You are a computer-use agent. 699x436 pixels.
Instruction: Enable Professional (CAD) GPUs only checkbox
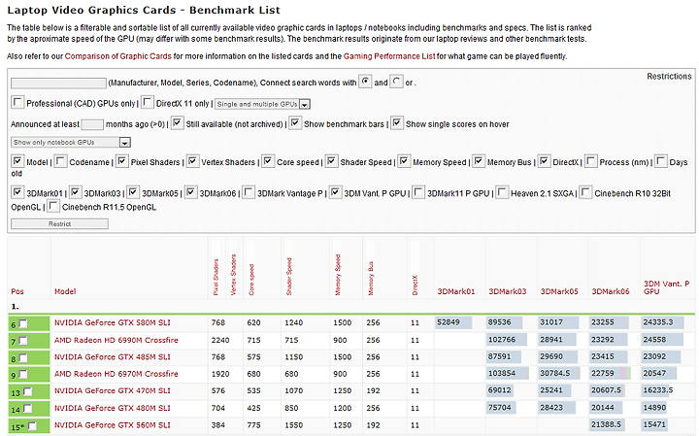pyautogui.click(x=17, y=102)
